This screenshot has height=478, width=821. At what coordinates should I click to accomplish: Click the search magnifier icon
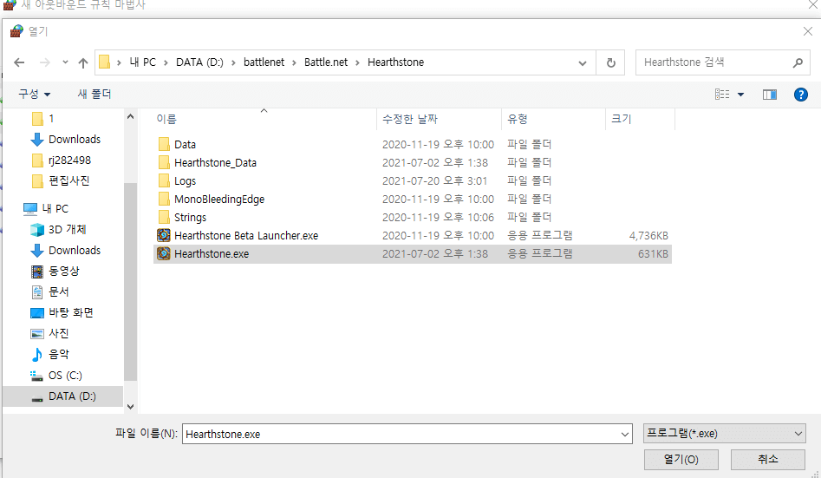coord(798,62)
